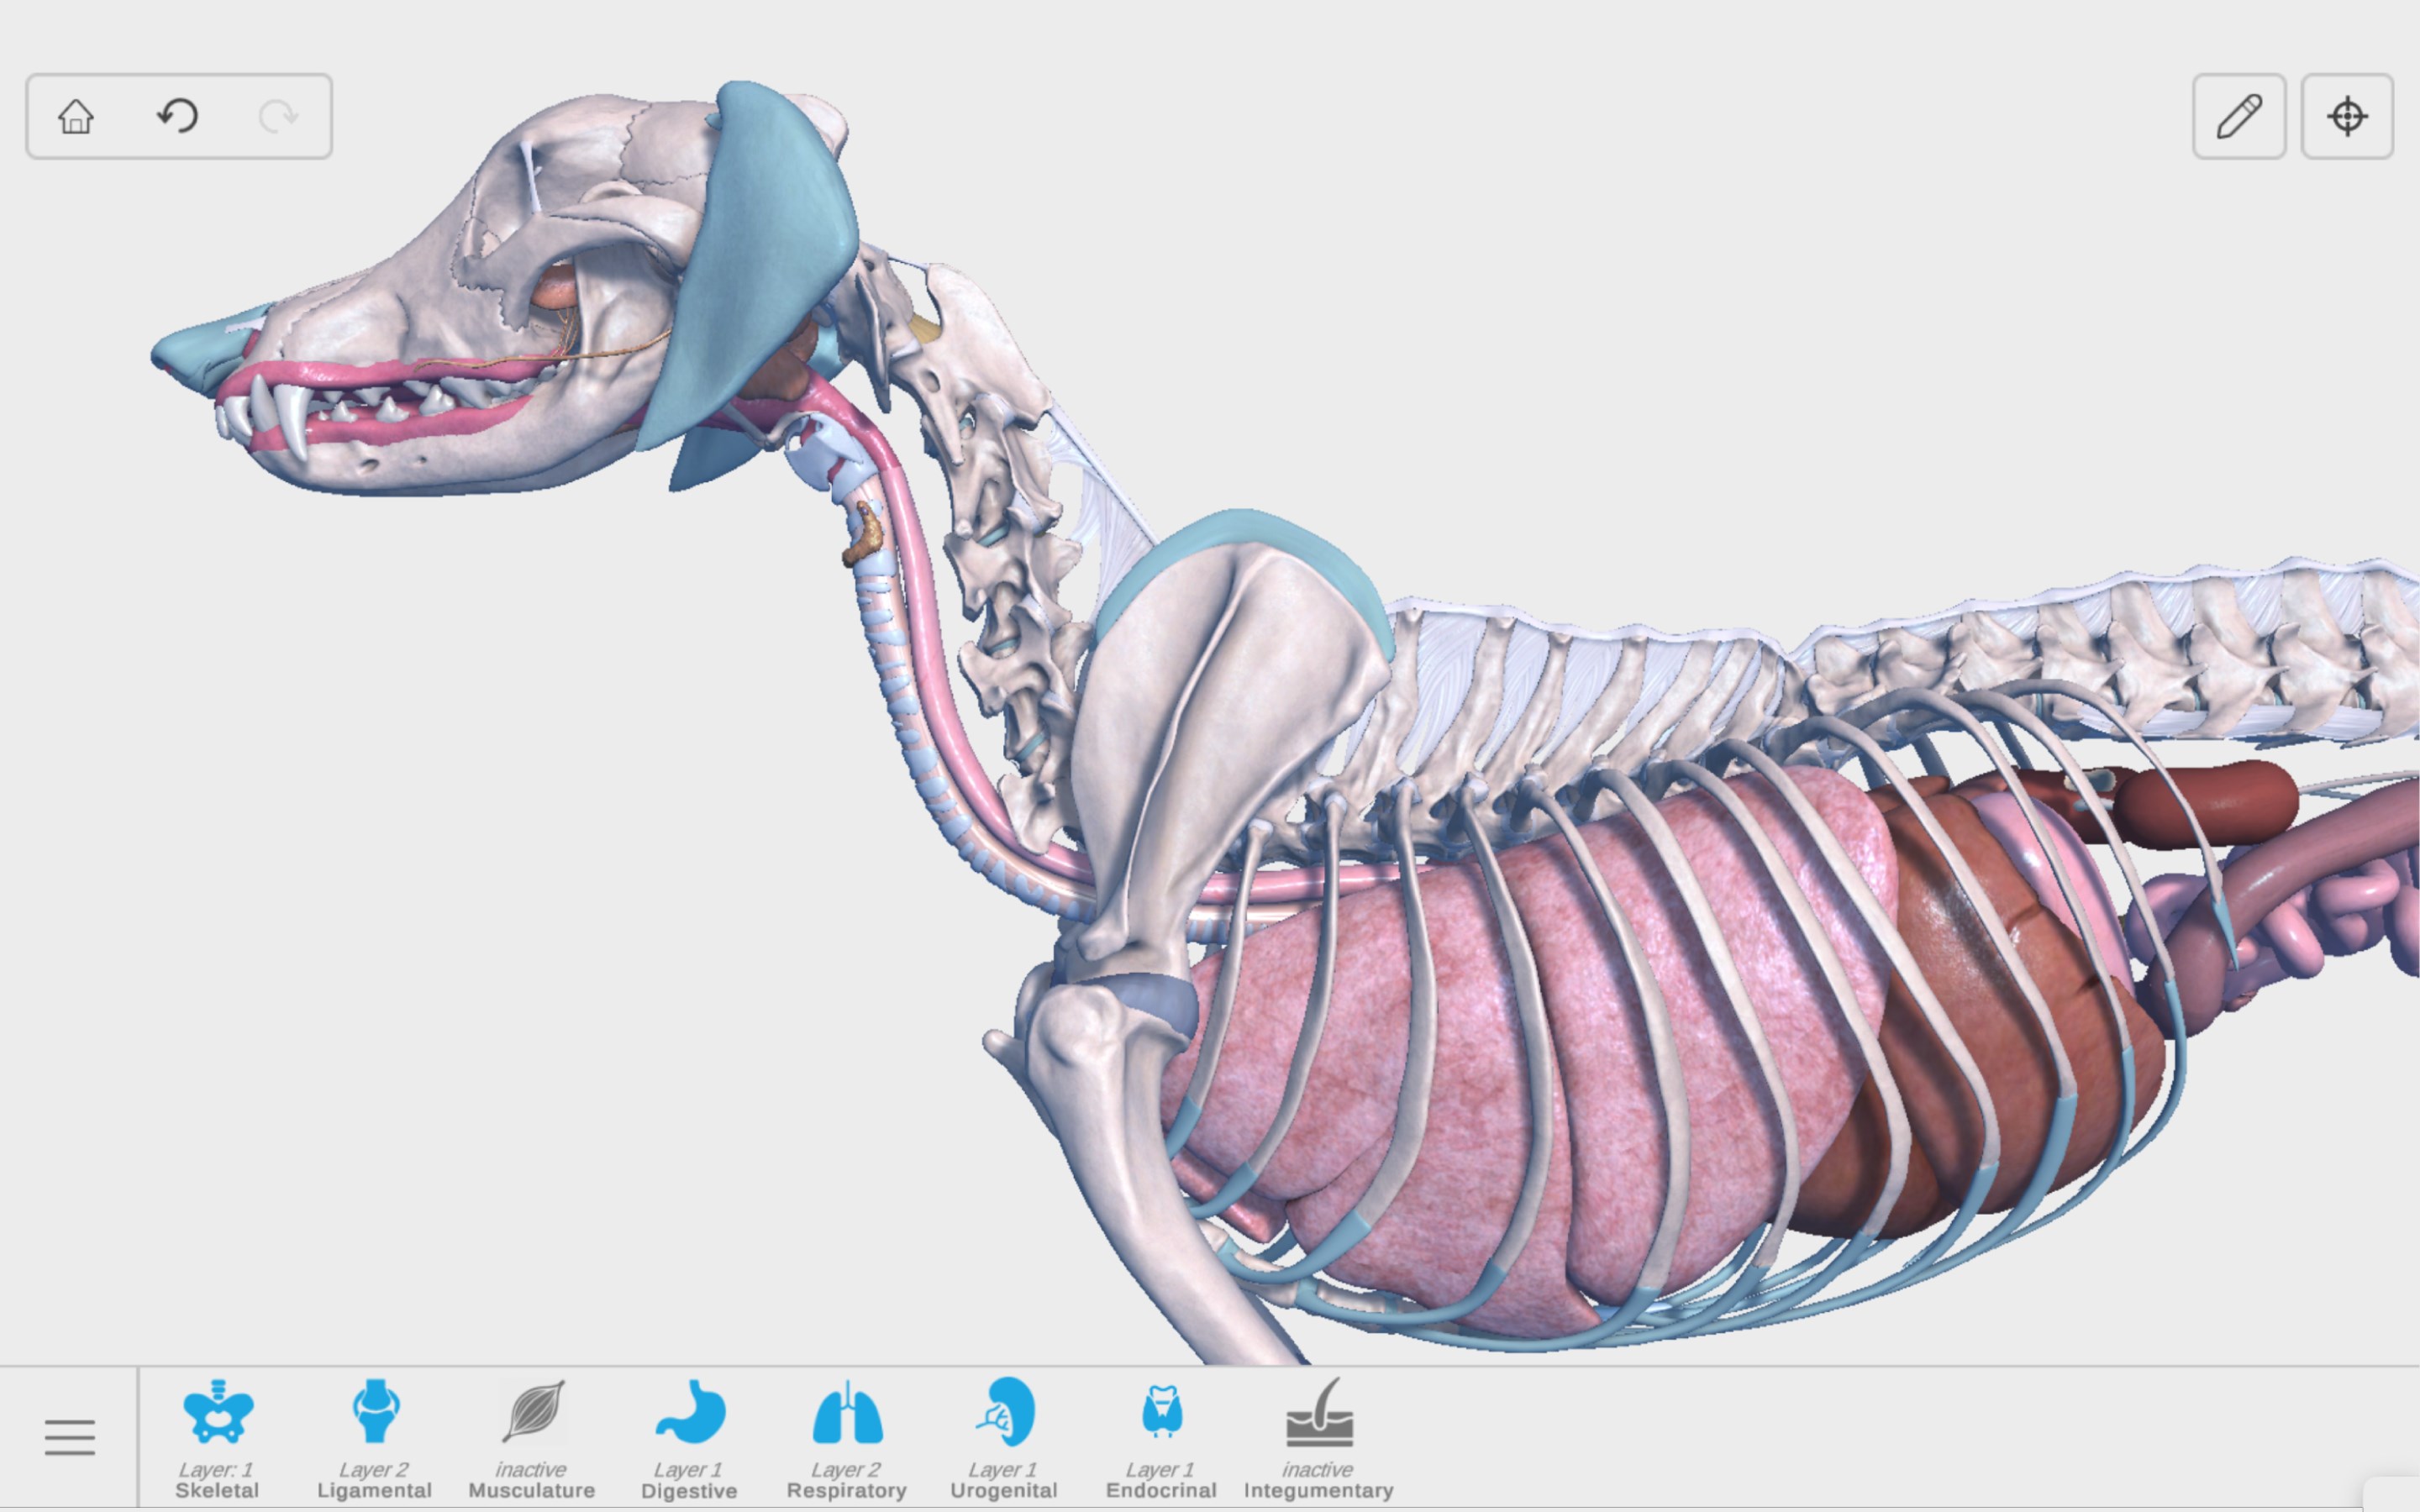The height and width of the screenshot is (1512, 2420).
Task: Click the crosshair focus target icon
Action: click(x=2346, y=116)
